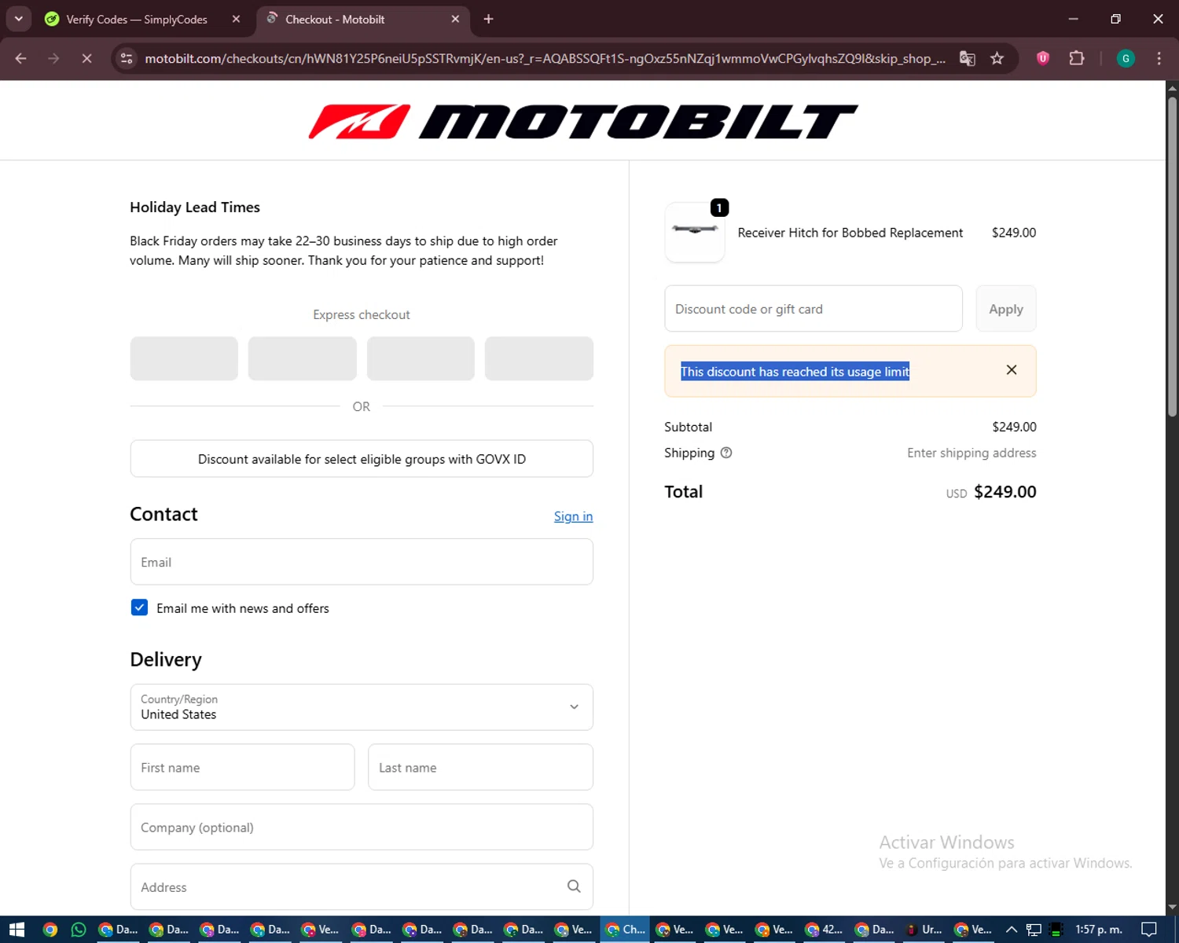Image resolution: width=1179 pixels, height=943 pixels.
Task: Select the active Ch... Chrome taskbar window
Action: click(626, 930)
